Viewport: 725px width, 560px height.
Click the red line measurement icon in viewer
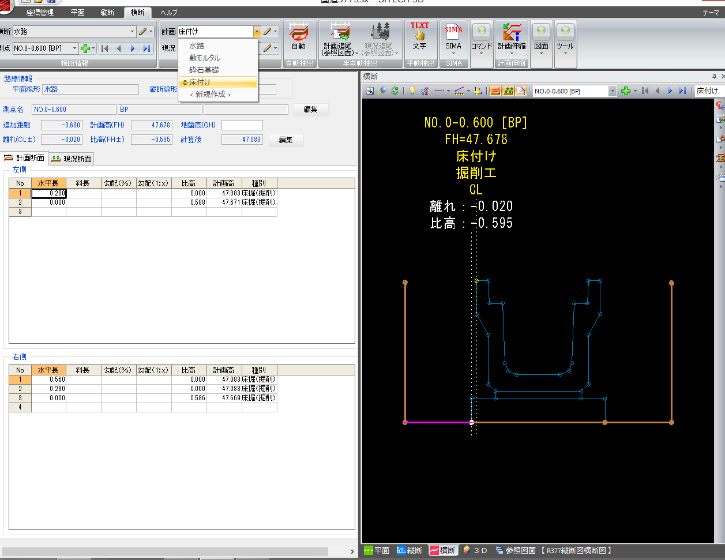click(439, 91)
